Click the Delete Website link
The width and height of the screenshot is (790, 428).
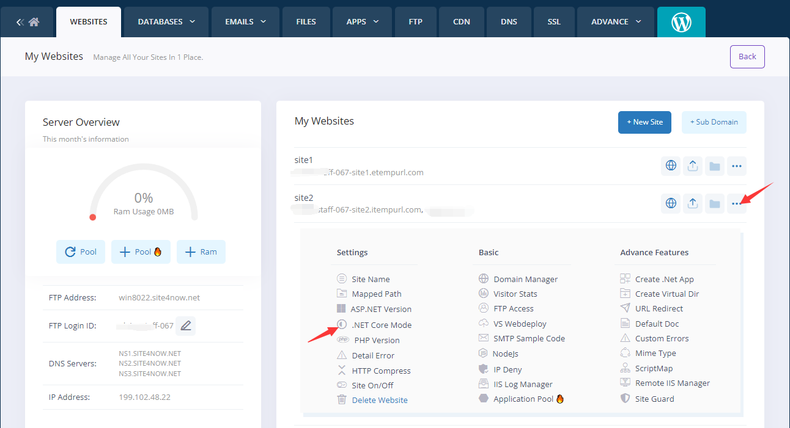[379, 400]
